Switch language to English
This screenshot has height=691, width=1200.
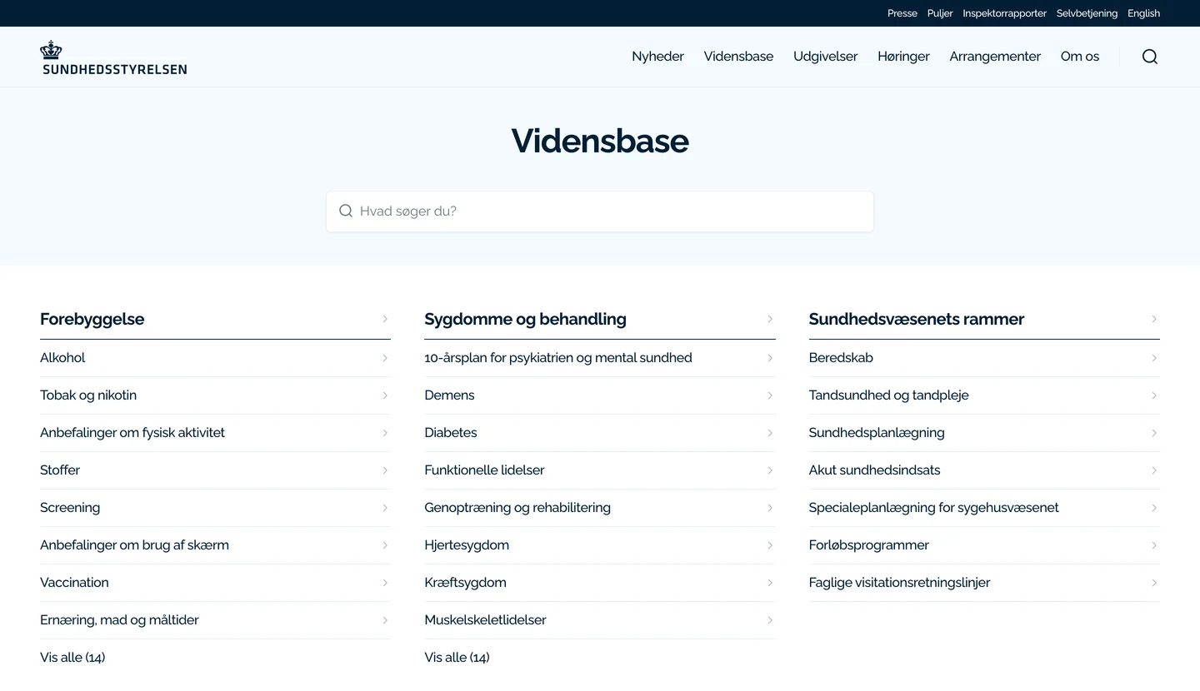point(1143,13)
